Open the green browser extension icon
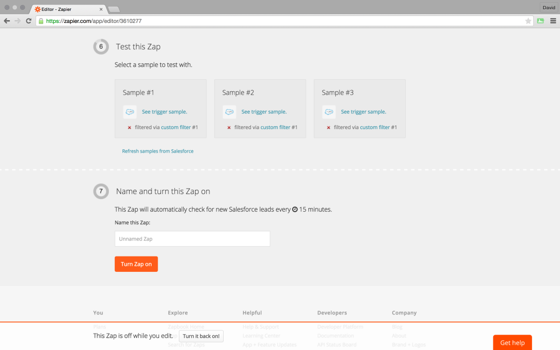 540,21
